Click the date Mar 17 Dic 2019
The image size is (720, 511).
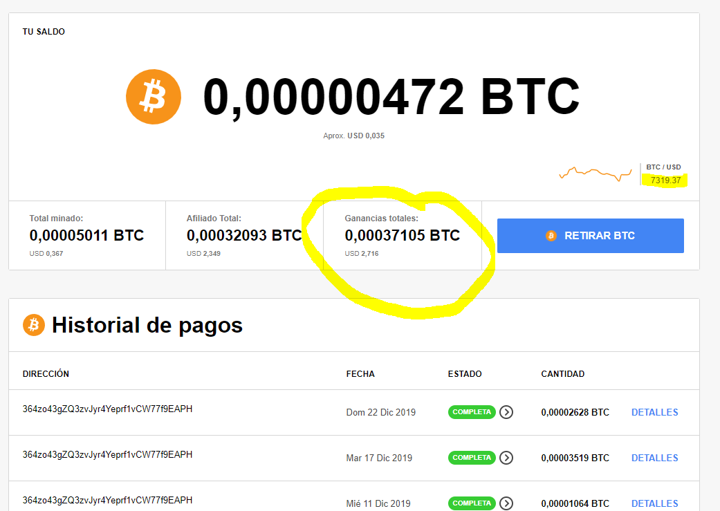(379, 458)
